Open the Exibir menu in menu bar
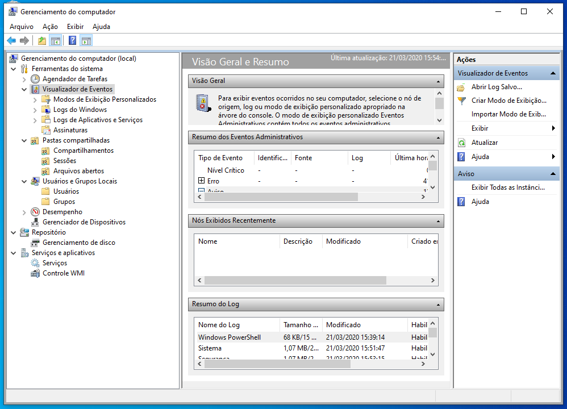Screen dimensions: 567x409 tap(75, 27)
